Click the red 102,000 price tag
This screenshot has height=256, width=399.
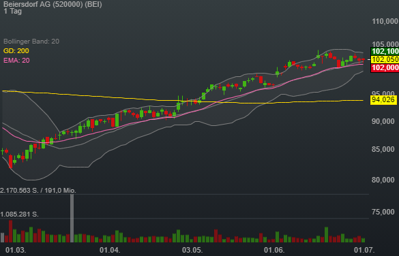tap(385, 68)
